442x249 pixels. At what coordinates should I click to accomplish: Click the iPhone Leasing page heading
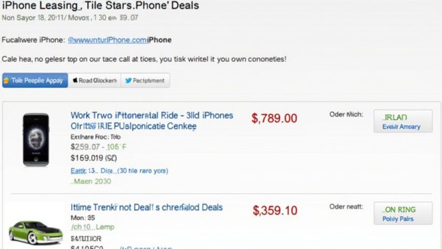tap(99, 6)
